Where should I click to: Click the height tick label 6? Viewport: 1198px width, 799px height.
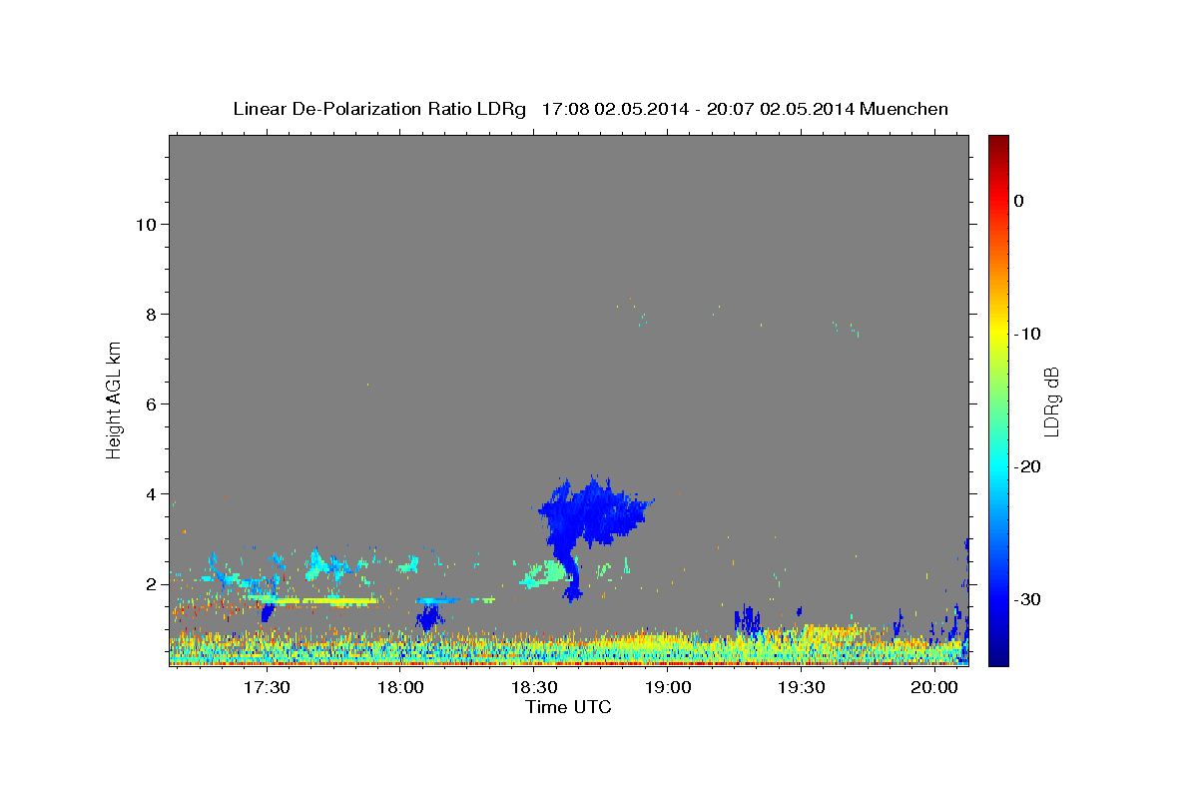(151, 403)
